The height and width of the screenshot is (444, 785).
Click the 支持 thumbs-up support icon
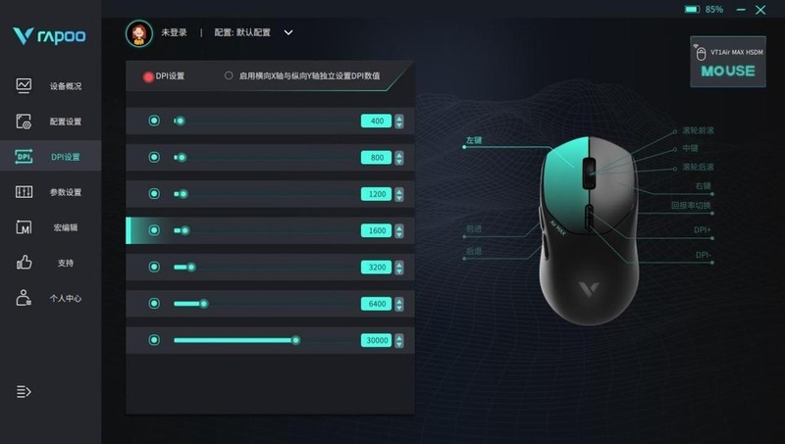pos(24,263)
